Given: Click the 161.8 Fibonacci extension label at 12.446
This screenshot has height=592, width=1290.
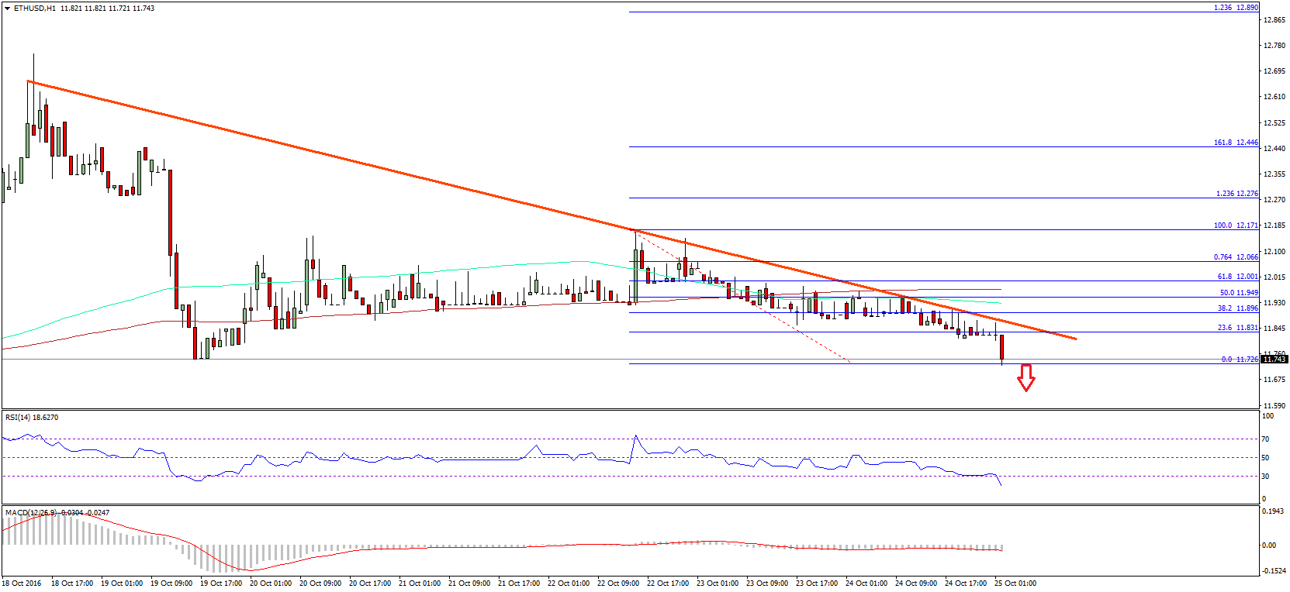Looking at the screenshot, I should 1236,143.
